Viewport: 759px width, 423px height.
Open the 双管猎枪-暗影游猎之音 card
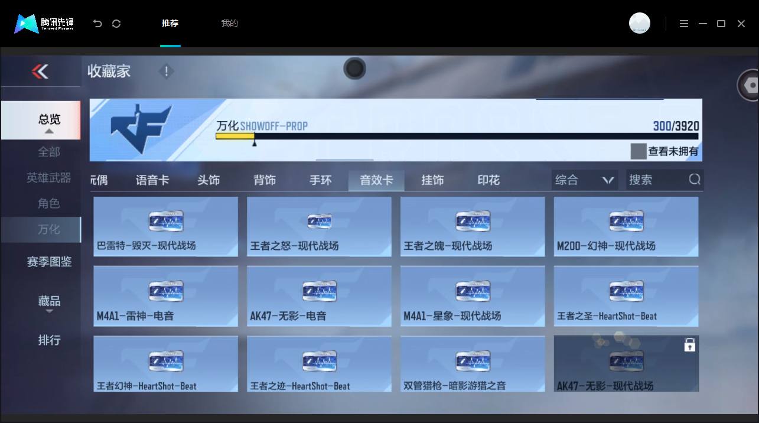tap(473, 364)
